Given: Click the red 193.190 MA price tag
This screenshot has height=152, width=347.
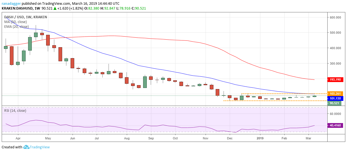Looking at the screenshot, I should click(335, 80).
